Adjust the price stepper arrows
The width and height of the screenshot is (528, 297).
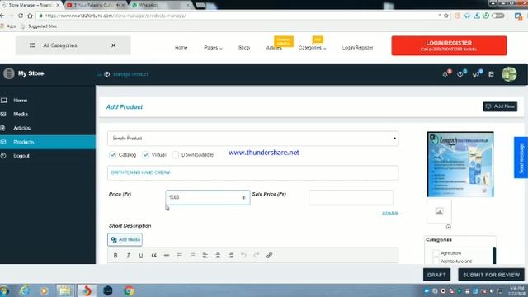pos(243,197)
